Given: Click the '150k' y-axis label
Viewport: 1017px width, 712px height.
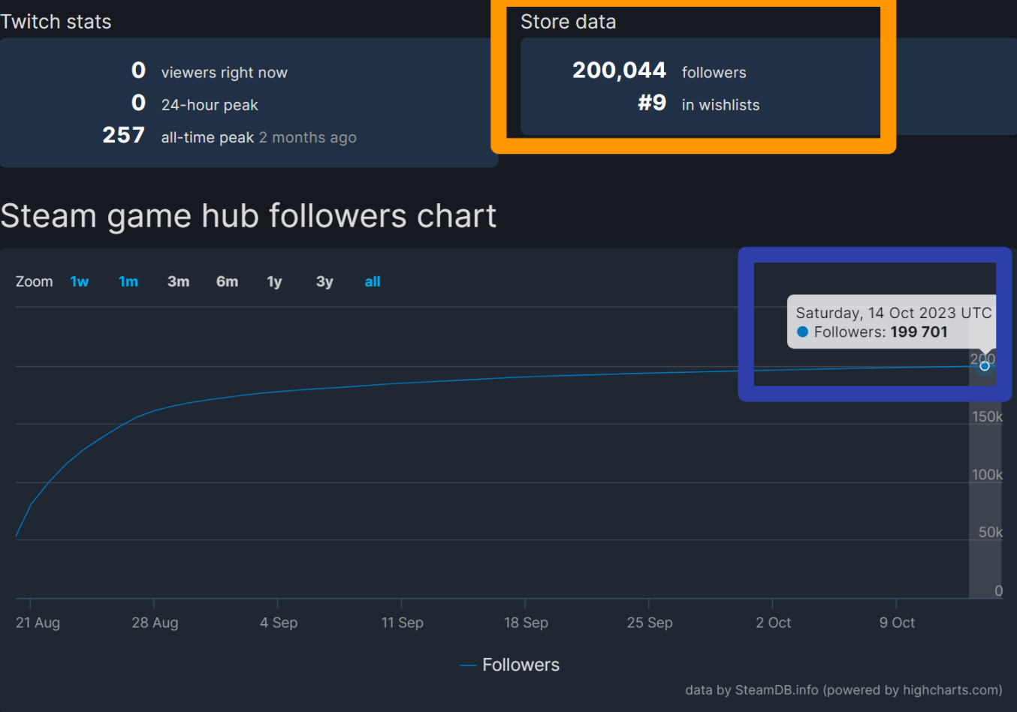Looking at the screenshot, I should (987, 417).
